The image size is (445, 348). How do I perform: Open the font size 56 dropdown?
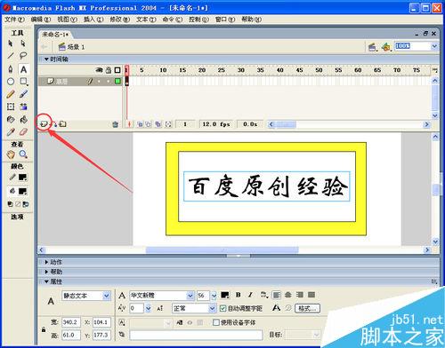tap(214, 296)
